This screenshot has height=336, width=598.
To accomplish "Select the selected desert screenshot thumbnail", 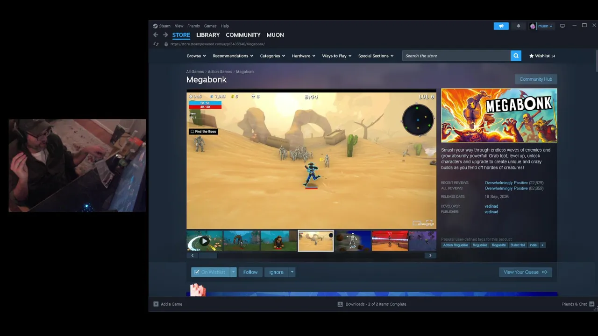I will tap(316, 241).
